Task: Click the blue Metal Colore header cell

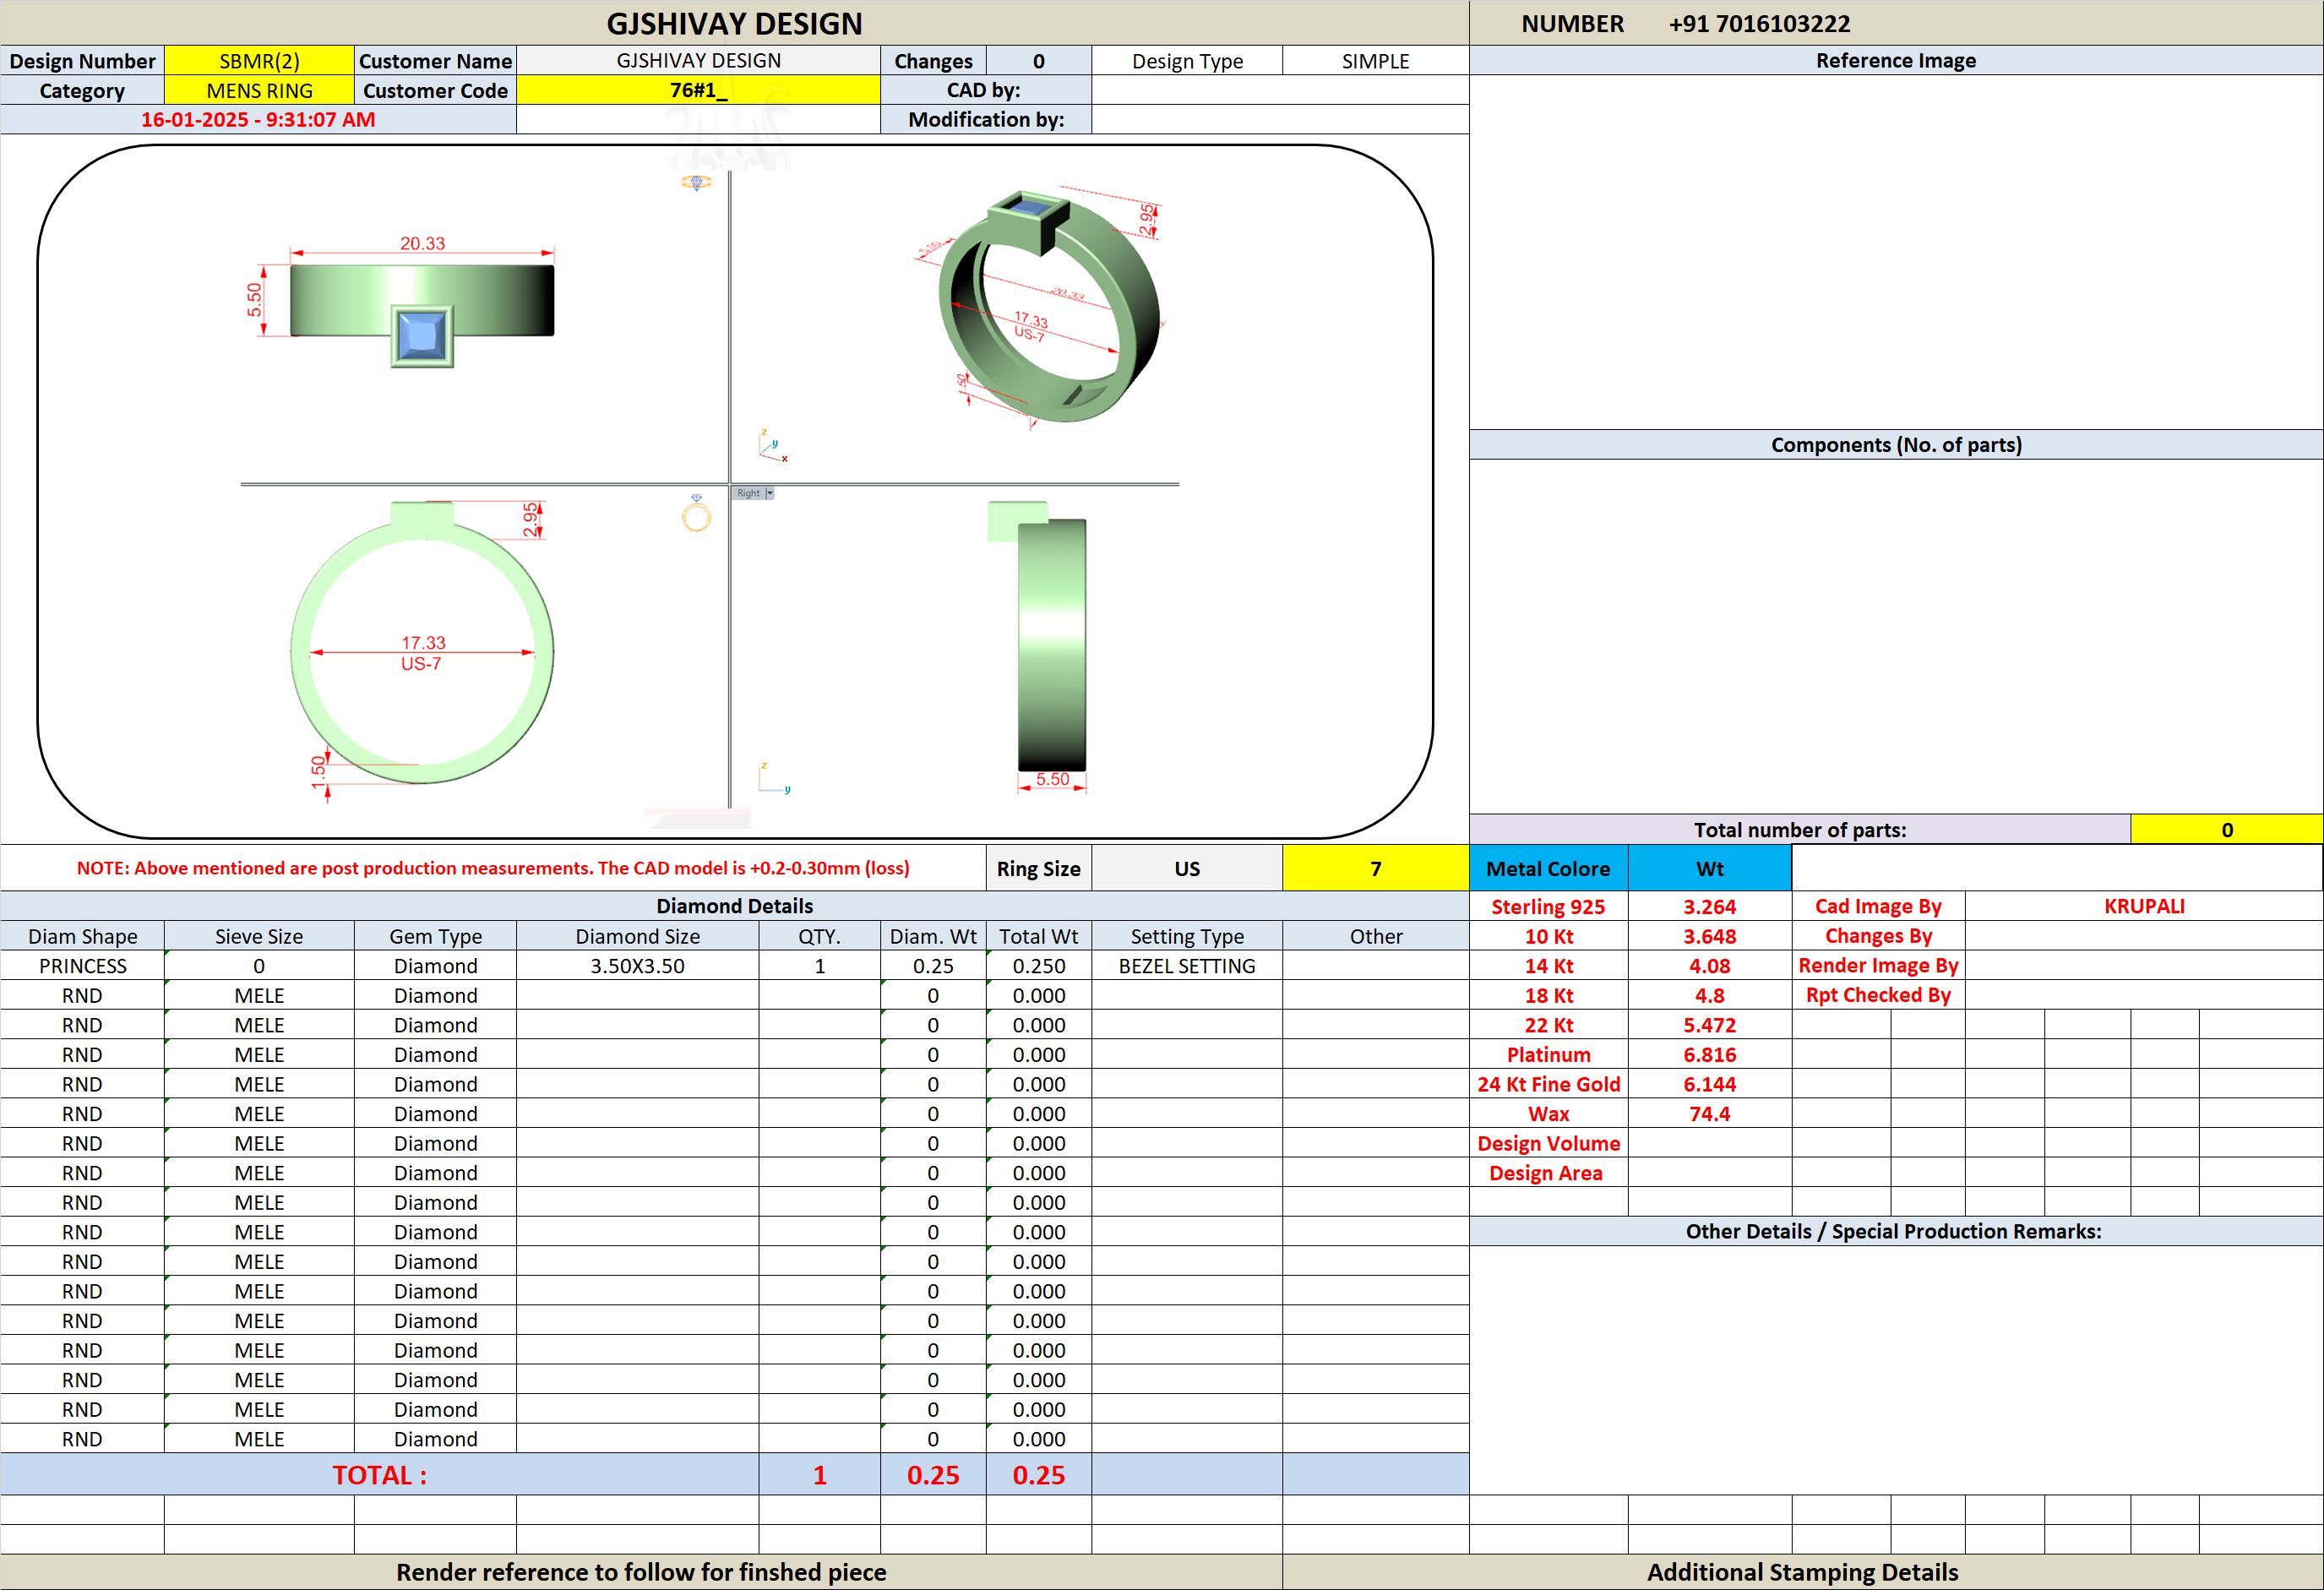Action: tap(1548, 868)
